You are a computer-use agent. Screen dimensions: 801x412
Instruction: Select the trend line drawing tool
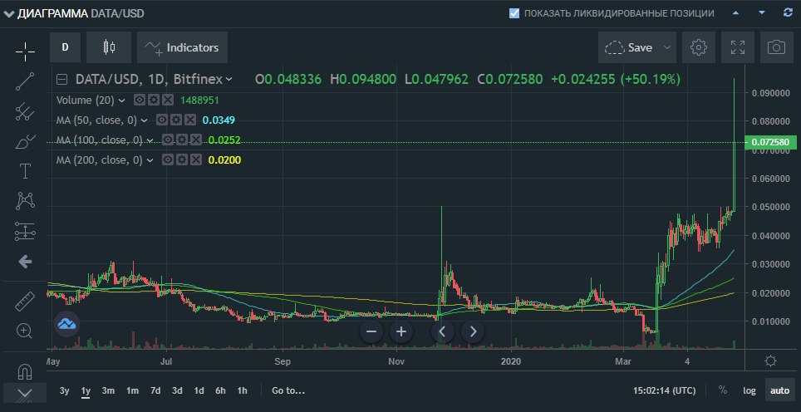(25, 81)
